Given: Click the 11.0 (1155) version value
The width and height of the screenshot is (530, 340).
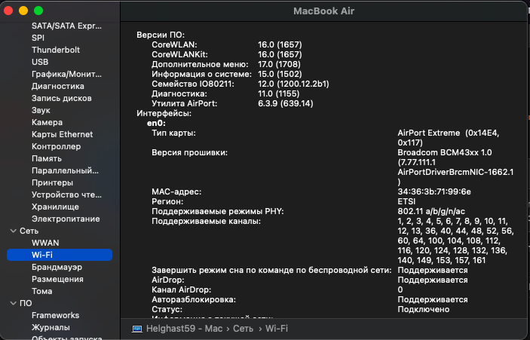Looking at the screenshot, I should [278, 93].
